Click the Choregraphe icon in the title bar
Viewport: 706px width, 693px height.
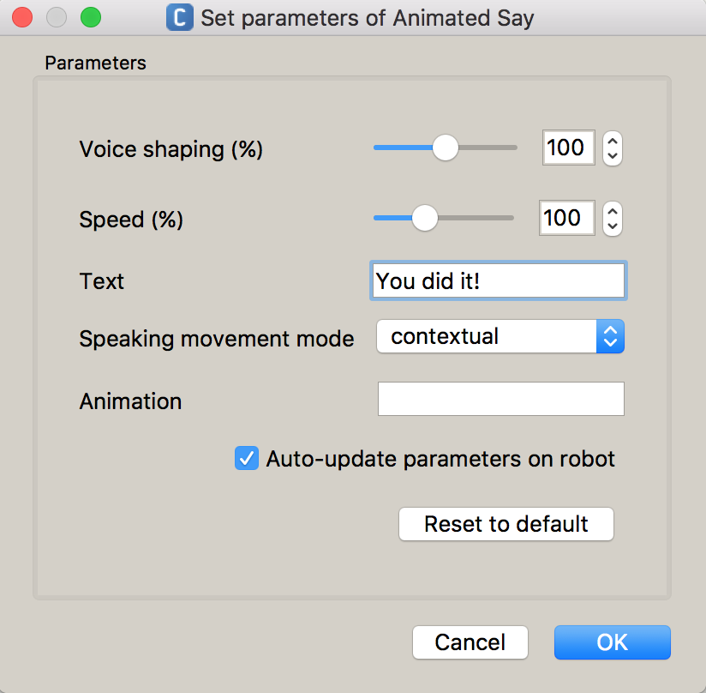tap(180, 17)
